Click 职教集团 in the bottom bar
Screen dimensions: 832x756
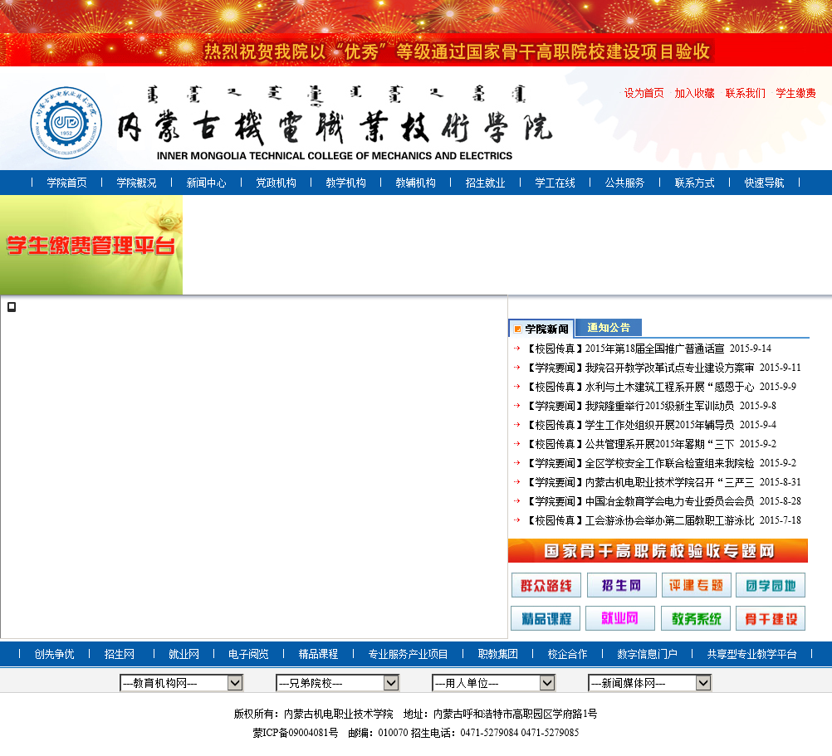497,654
